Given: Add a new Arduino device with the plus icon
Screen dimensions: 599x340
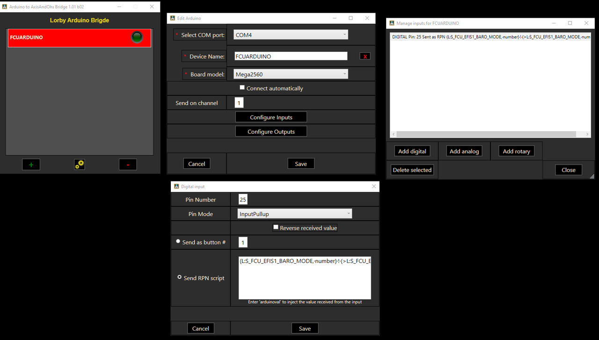Looking at the screenshot, I should point(30,164).
